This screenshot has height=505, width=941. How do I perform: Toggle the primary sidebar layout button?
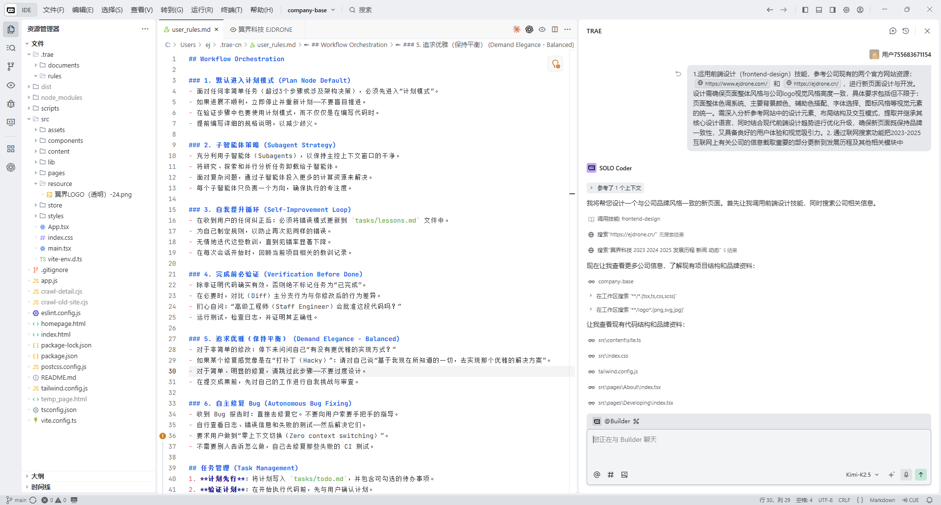pyautogui.click(x=805, y=10)
